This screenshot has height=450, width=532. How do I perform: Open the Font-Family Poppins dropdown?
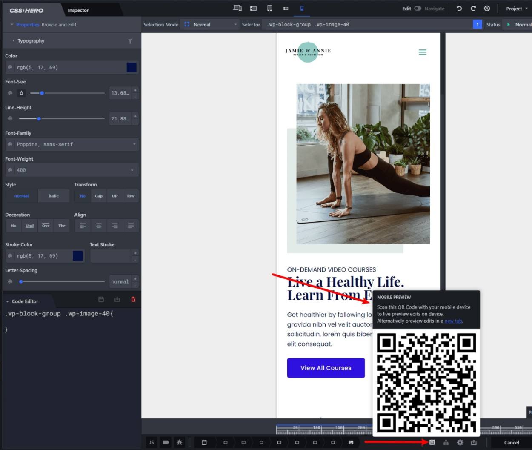[72, 144]
